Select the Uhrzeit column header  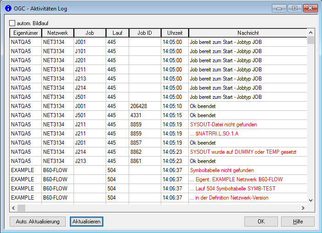(175, 33)
